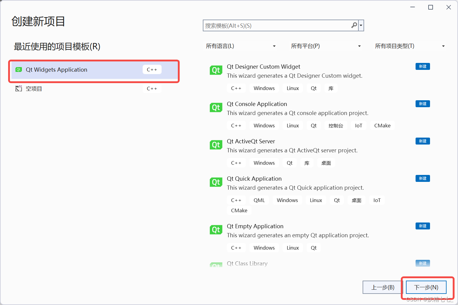This screenshot has height=305, width=458.
Task: Maximize the 创建新项目 dialog window
Action: [431, 7]
